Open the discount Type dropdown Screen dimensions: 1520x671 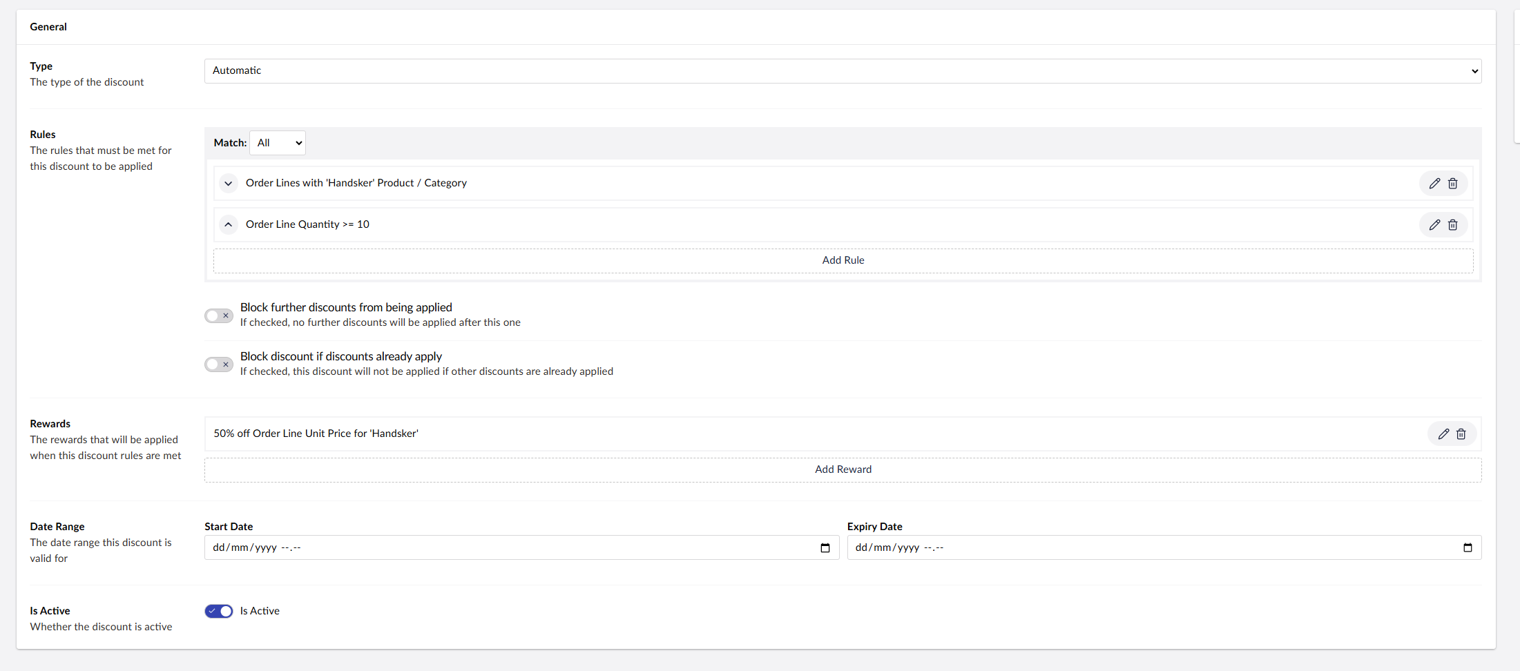[843, 71]
